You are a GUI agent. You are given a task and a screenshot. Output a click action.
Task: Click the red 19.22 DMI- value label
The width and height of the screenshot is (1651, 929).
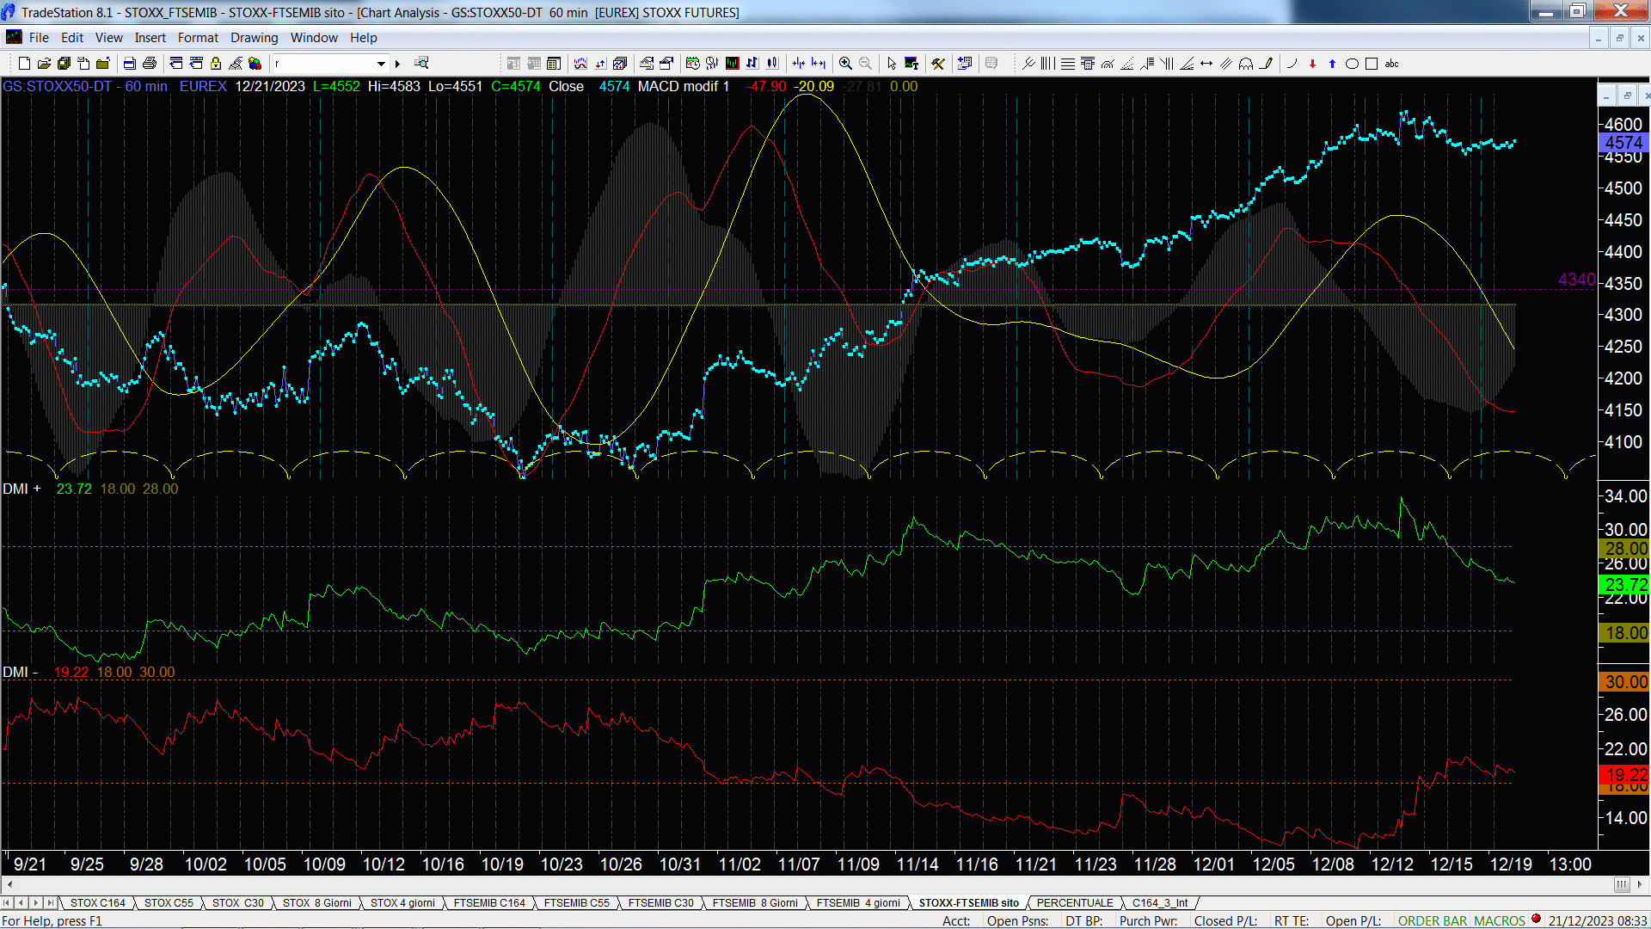1623,775
